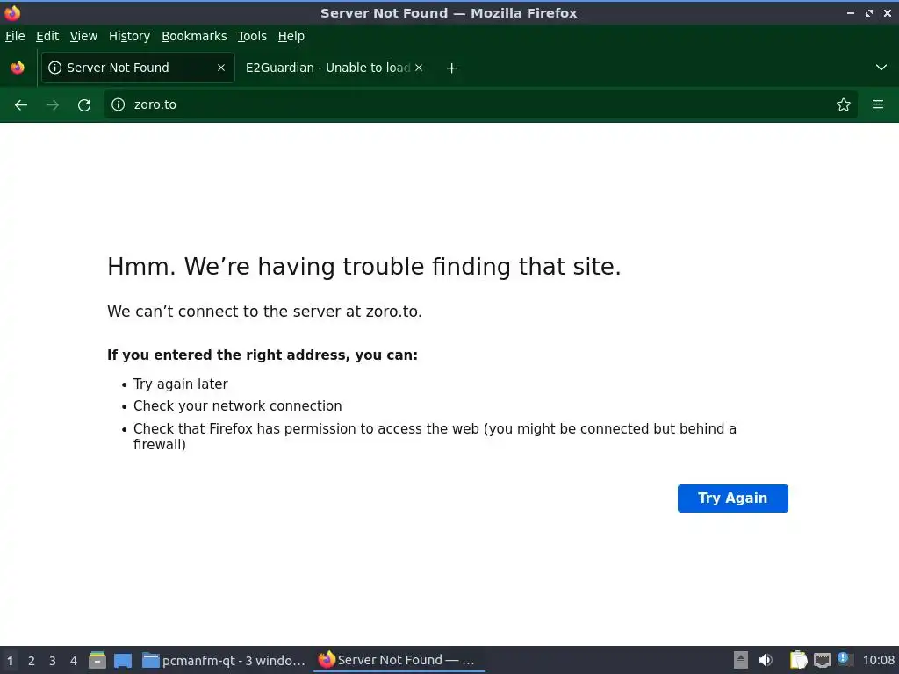Screen dimensions: 899x674
Task: Click the "Try again later" list item
Action: click(180, 384)
